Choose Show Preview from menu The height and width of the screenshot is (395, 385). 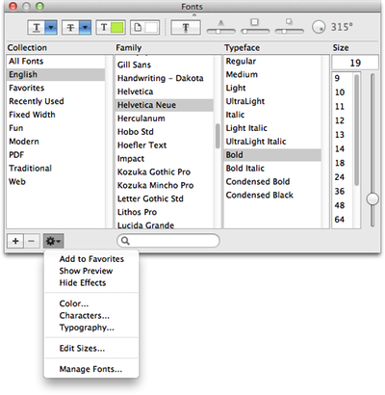pos(91,271)
